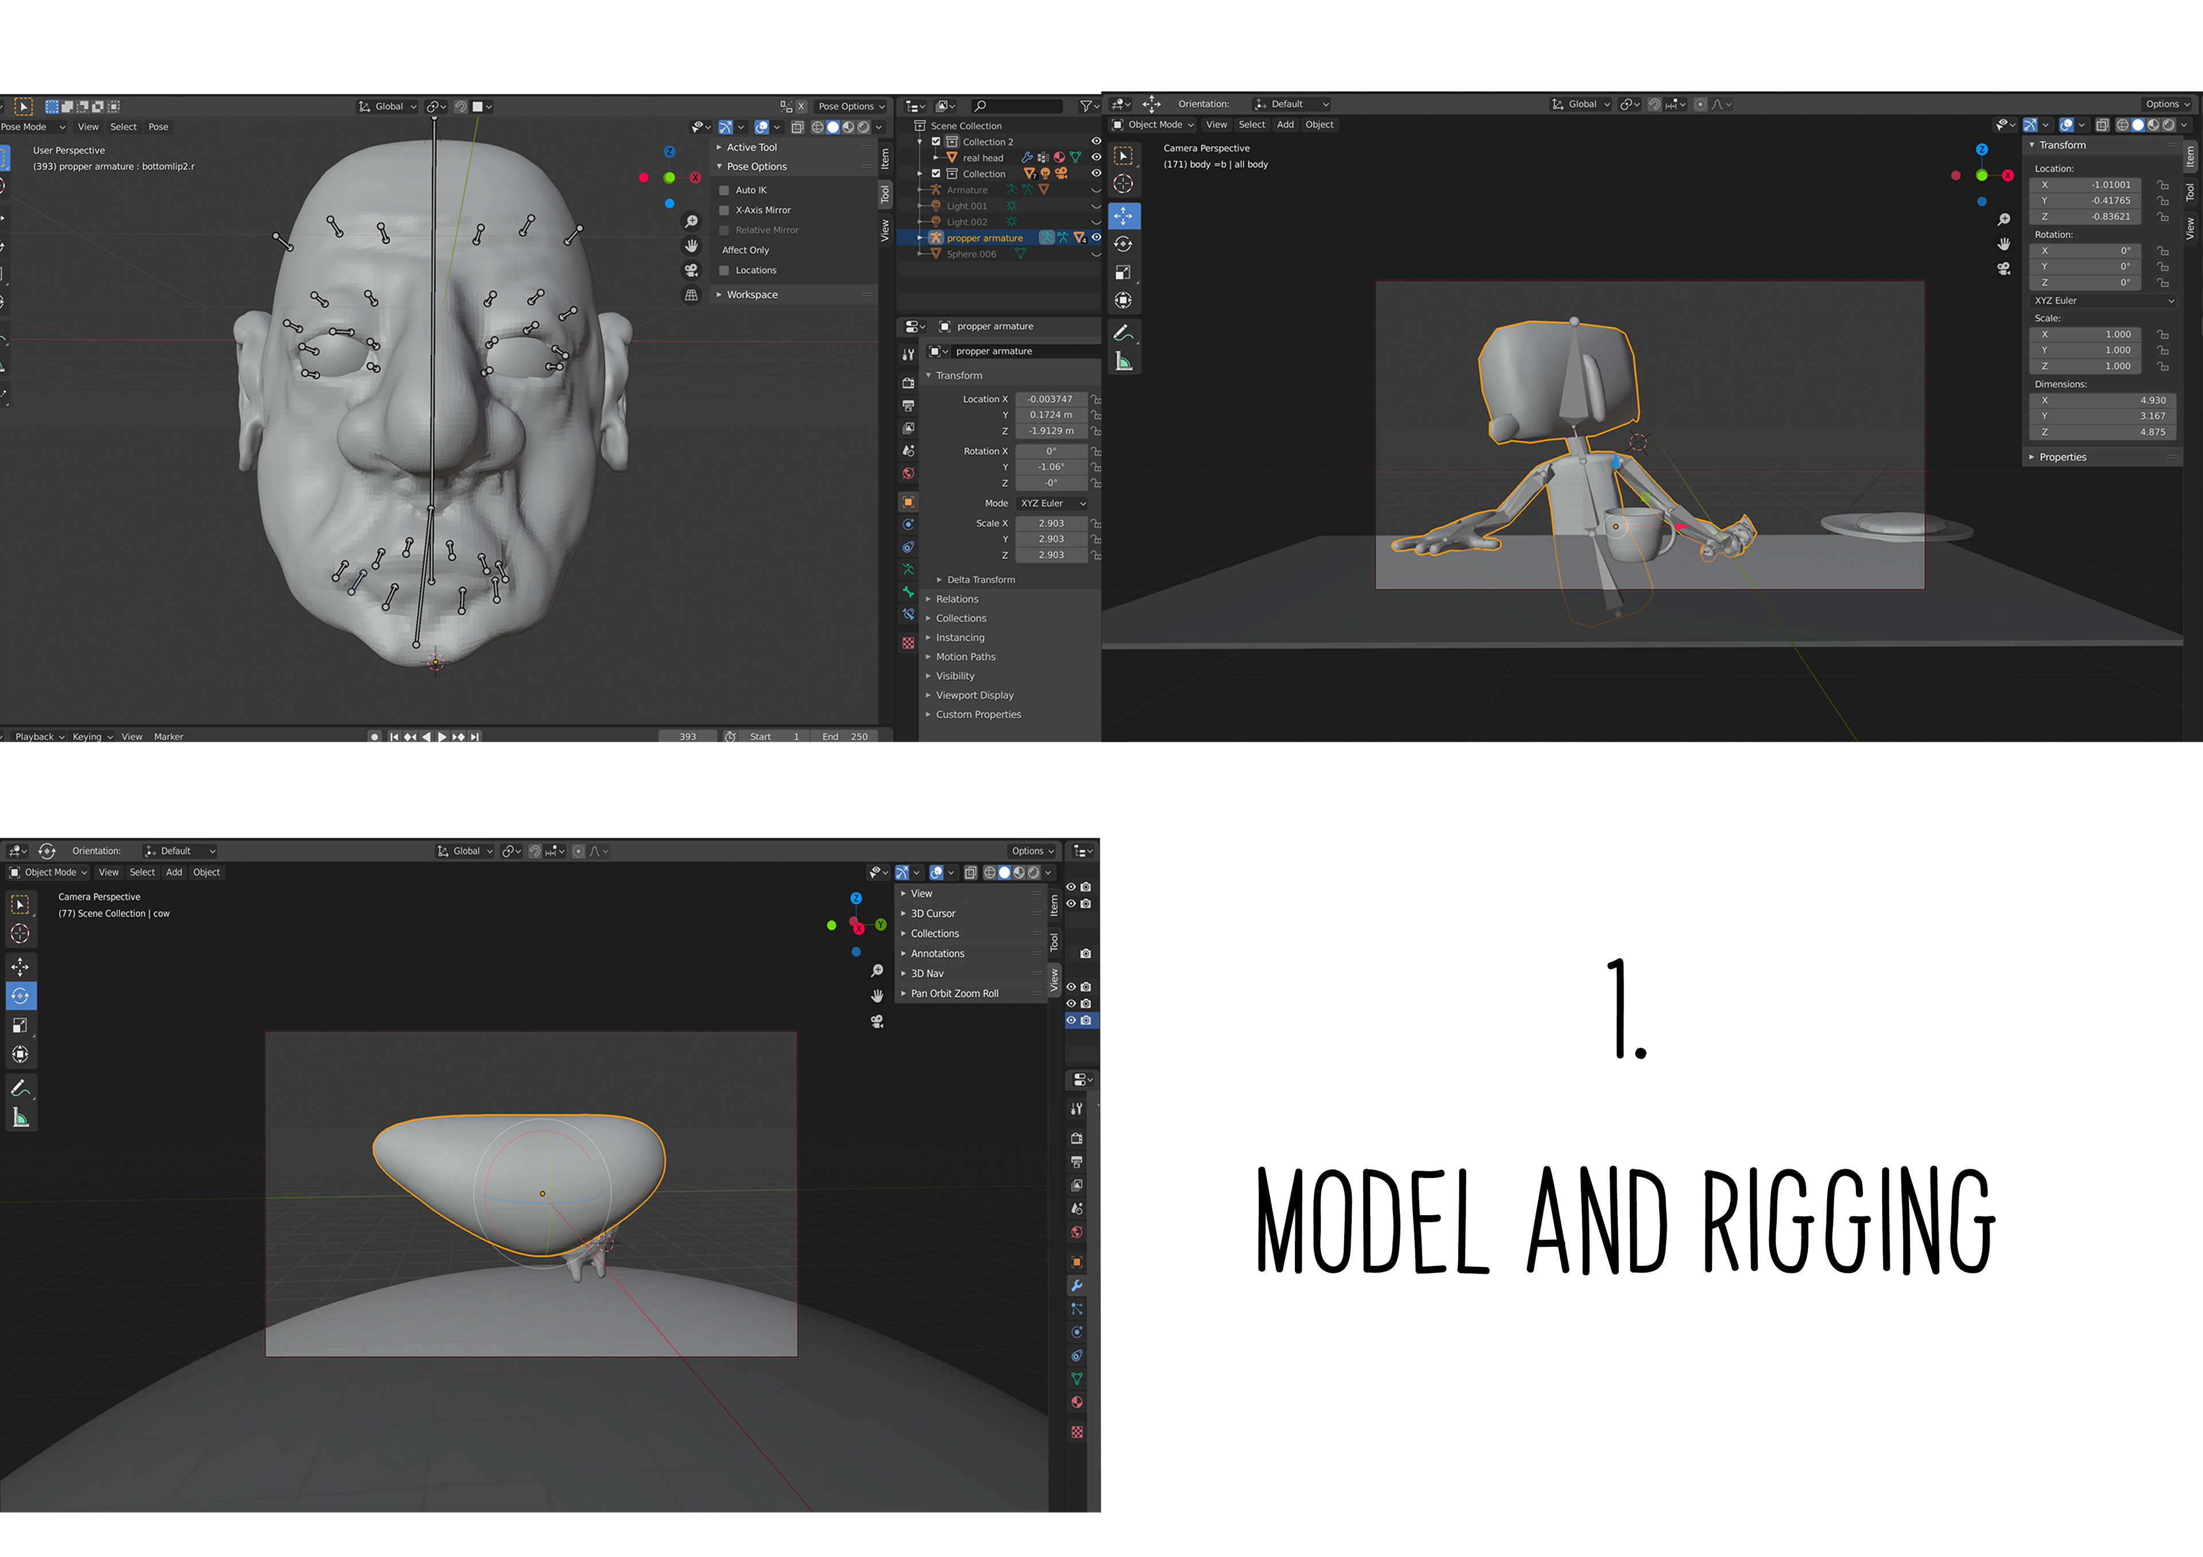The width and height of the screenshot is (2203, 1557).
Task: Select Annotate tool in cow screenshot toolbar
Action: [x=20, y=1088]
